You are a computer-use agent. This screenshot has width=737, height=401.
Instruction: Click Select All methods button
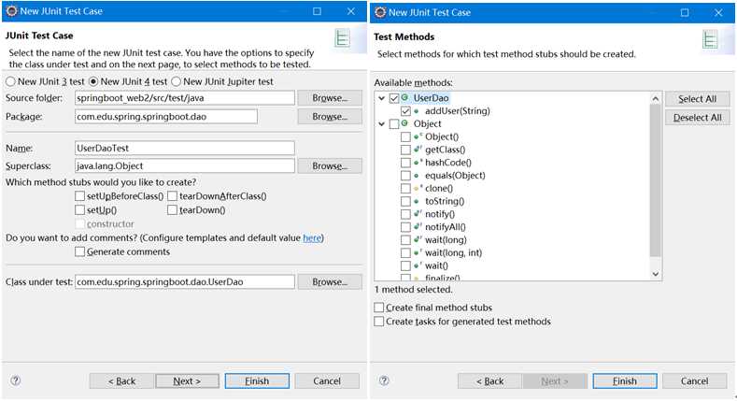point(698,99)
